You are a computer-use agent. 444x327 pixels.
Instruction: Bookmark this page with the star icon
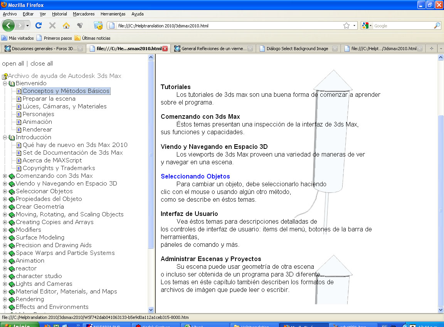(346, 26)
